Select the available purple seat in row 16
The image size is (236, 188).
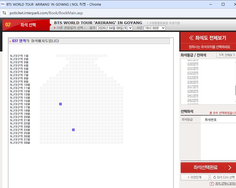pos(60,104)
